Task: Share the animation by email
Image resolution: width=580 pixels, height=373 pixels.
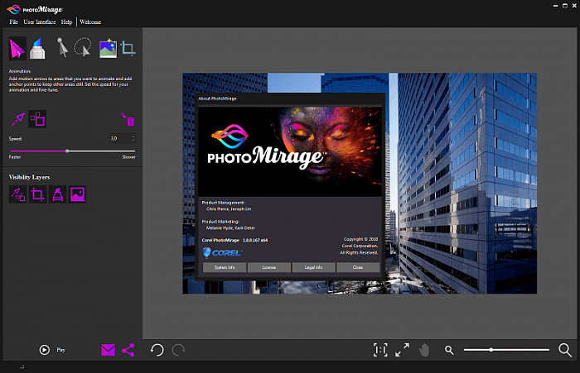Action: pyautogui.click(x=108, y=350)
